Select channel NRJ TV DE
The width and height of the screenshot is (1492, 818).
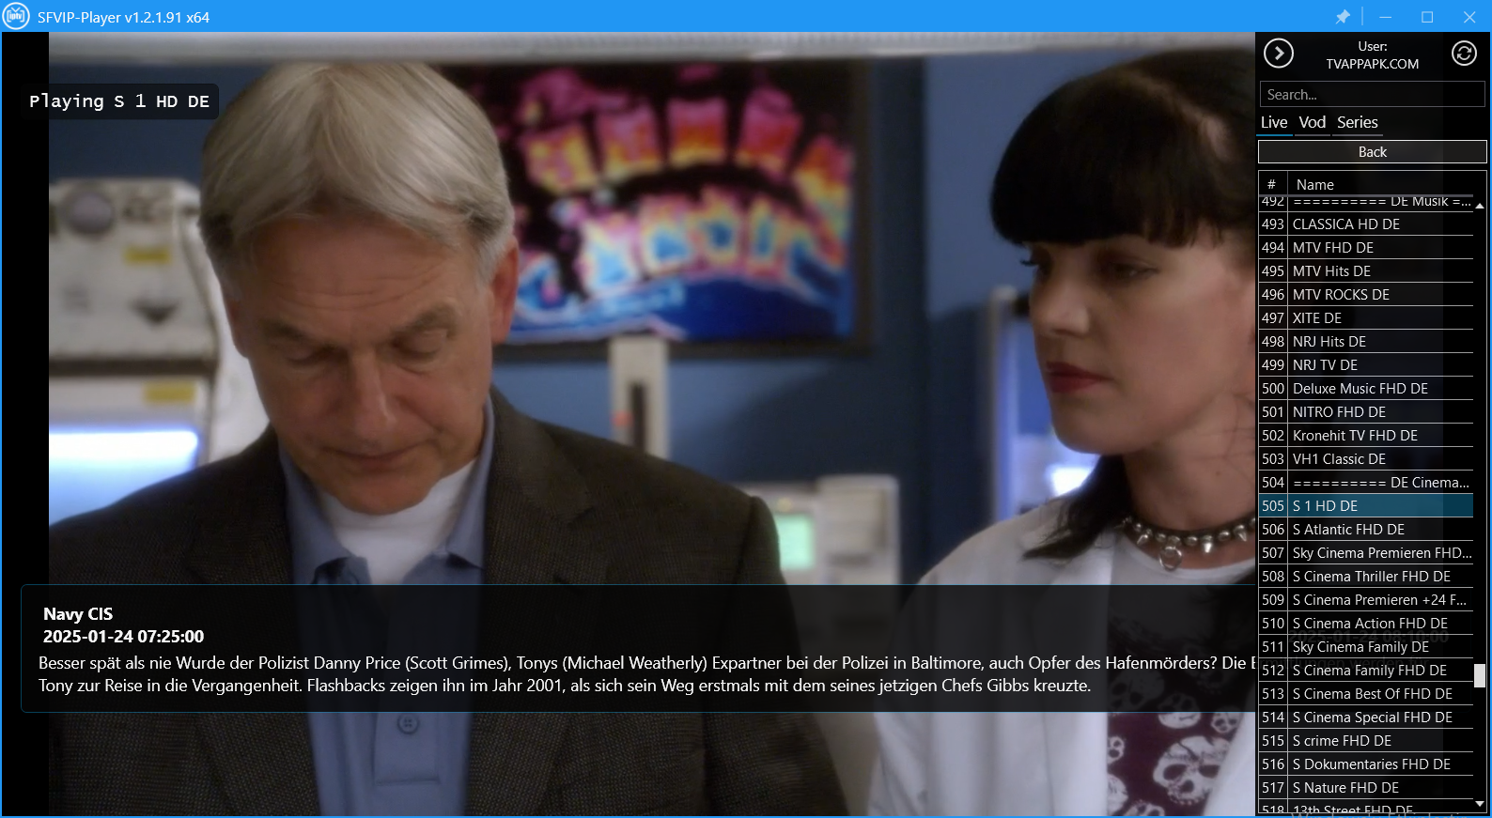(x=1366, y=365)
